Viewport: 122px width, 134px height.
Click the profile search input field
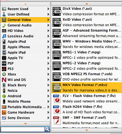(x=23, y=129)
